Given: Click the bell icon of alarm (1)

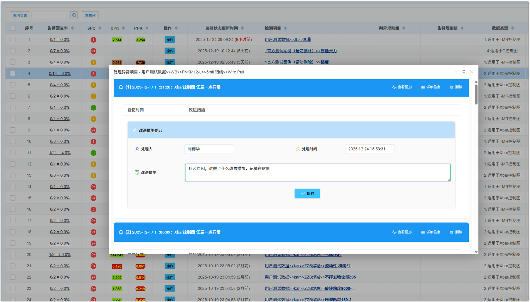Looking at the screenshot, I should click(x=121, y=87).
